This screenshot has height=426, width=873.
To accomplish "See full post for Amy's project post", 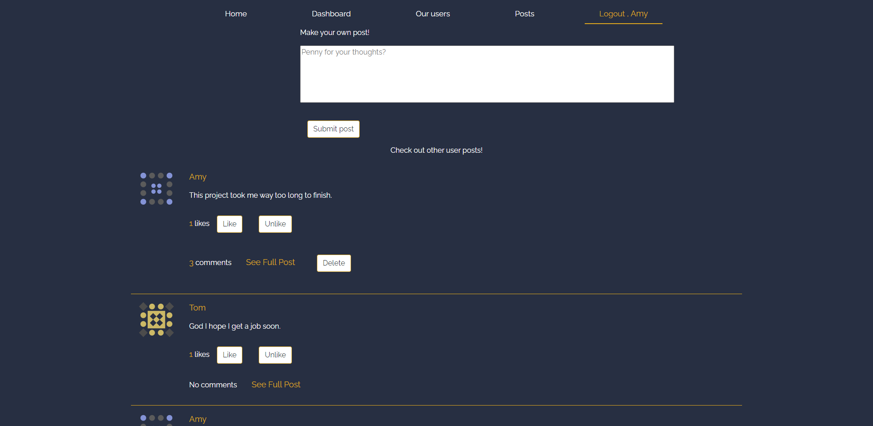I will tap(271, 262).
